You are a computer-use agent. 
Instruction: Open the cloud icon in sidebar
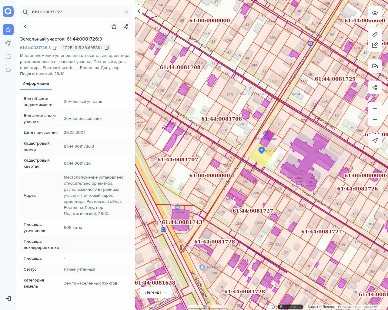(8, 70)
